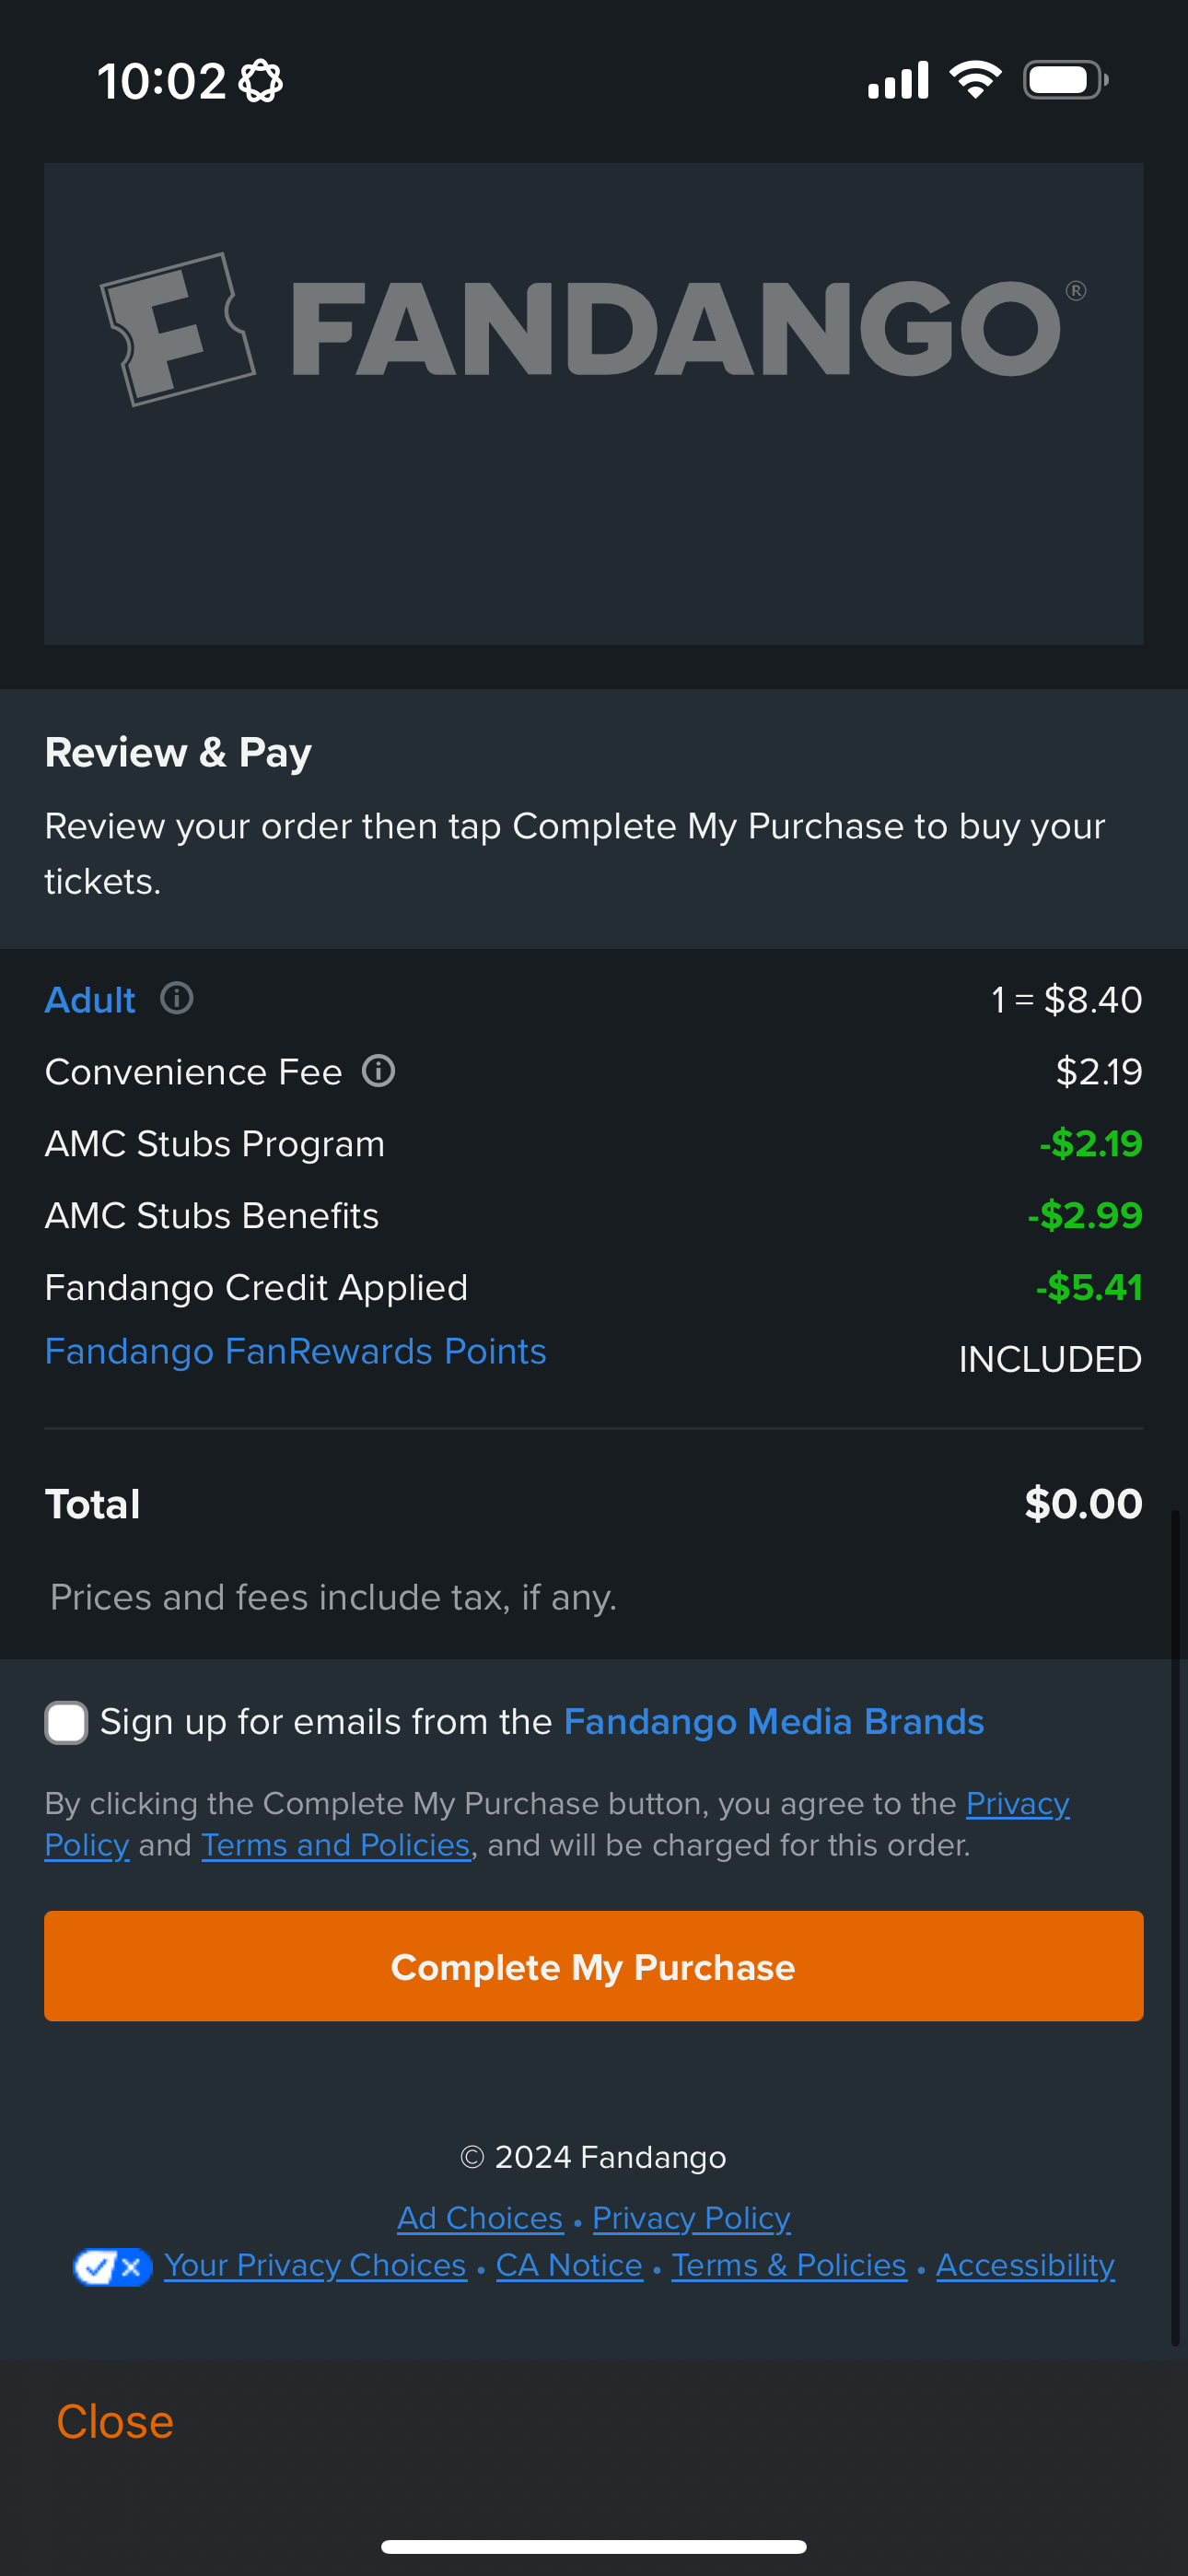Open the Fandango Media Brands link
The height and width of the screenshot is (2576, 1188).
coord(773,1721)
